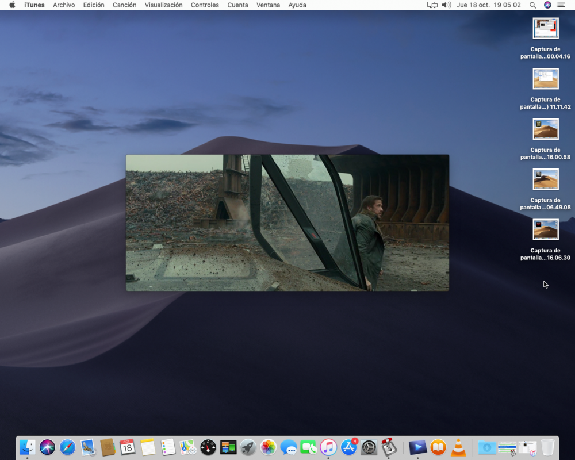Open Mail app with eagle stamp icon
This screenshot has height=460, width=575.
coord(87,447)
